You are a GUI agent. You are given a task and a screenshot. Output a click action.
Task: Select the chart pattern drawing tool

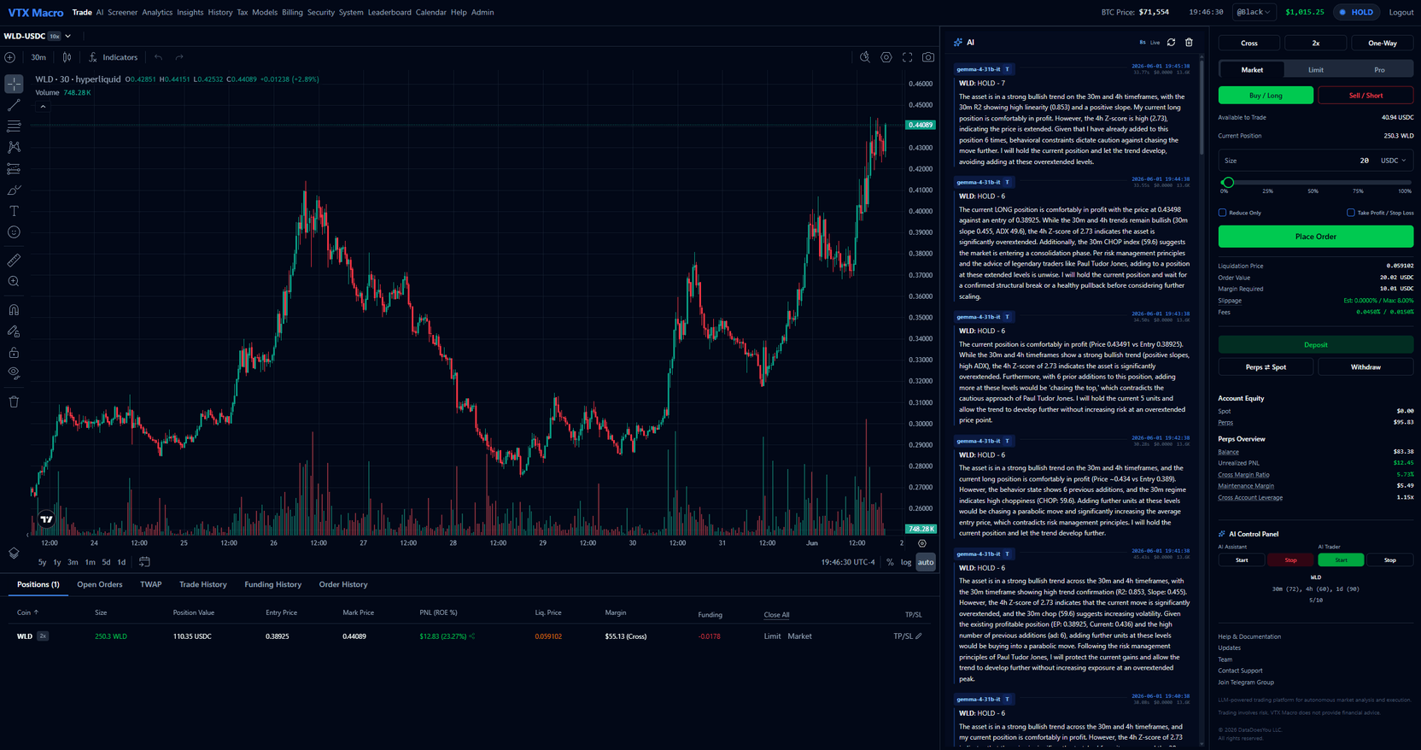click(x=14, y=148)
